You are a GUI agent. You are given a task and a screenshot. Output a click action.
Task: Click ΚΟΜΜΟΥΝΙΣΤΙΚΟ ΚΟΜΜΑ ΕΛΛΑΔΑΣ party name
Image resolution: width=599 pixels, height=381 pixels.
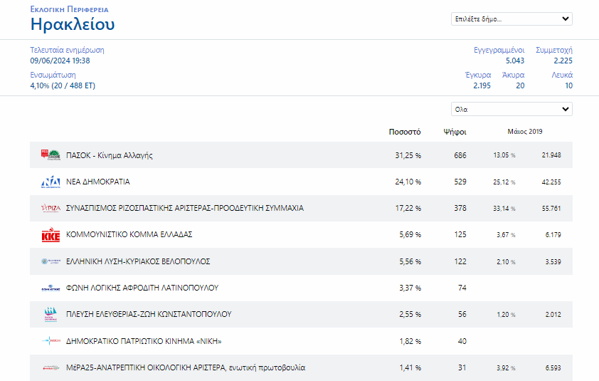pos(129,234)
